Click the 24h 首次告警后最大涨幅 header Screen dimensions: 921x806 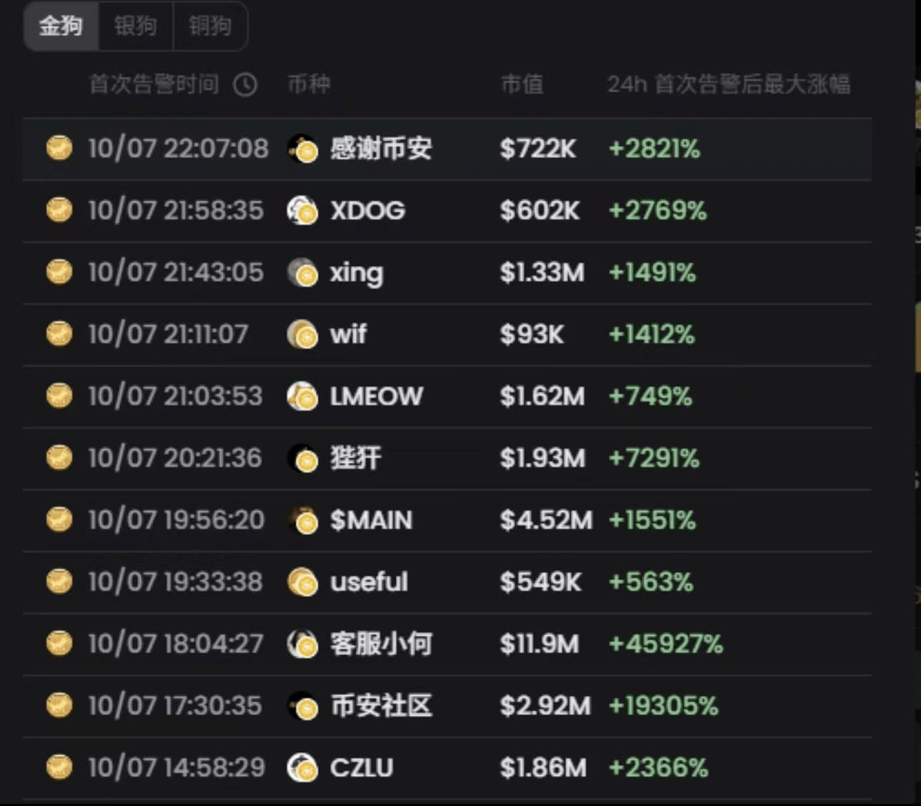click(728, 84)
